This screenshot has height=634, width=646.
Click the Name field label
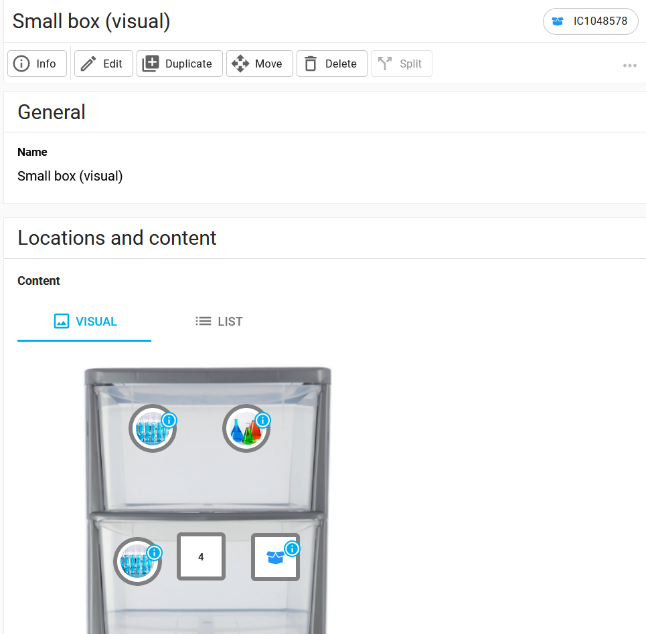point(32,152)
